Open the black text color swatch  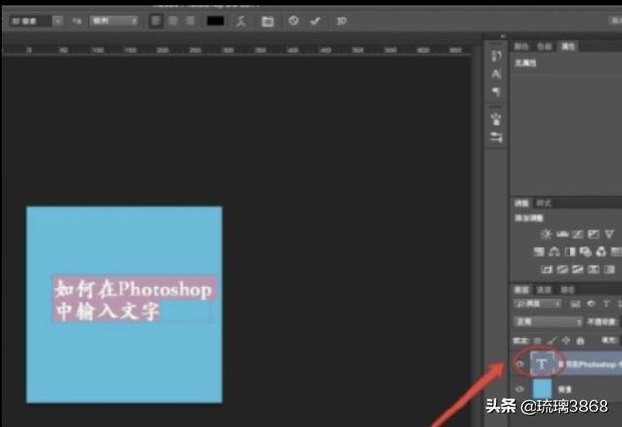215,20
